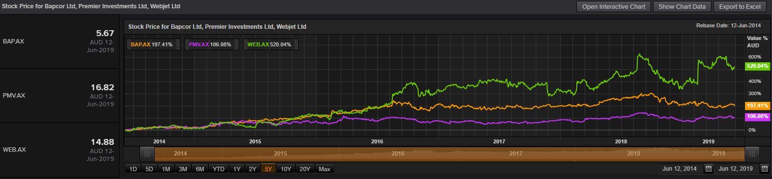Select the Max time range
This screenshot has height=179, width=772.
[325, 169]
